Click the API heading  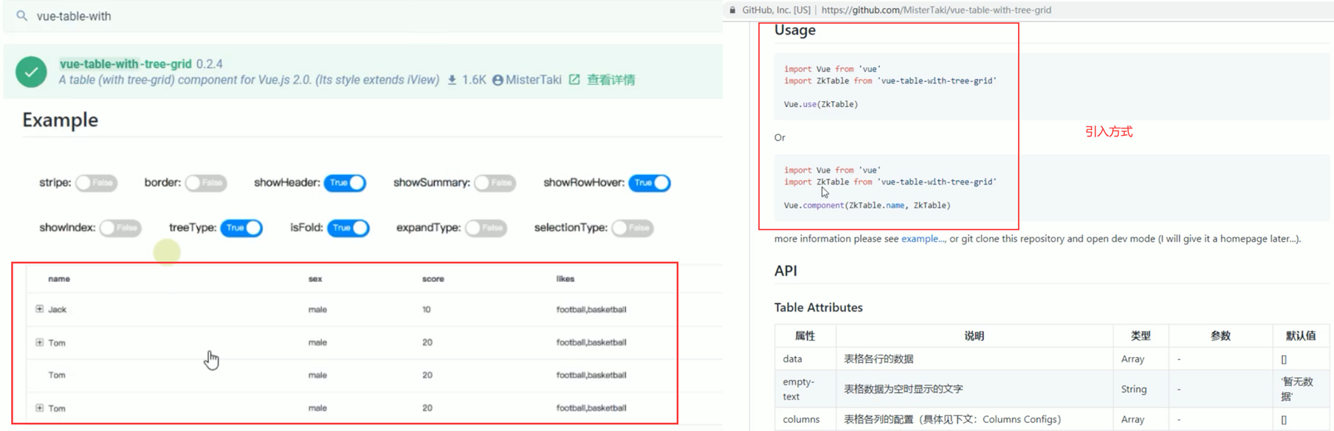[785, 271]
